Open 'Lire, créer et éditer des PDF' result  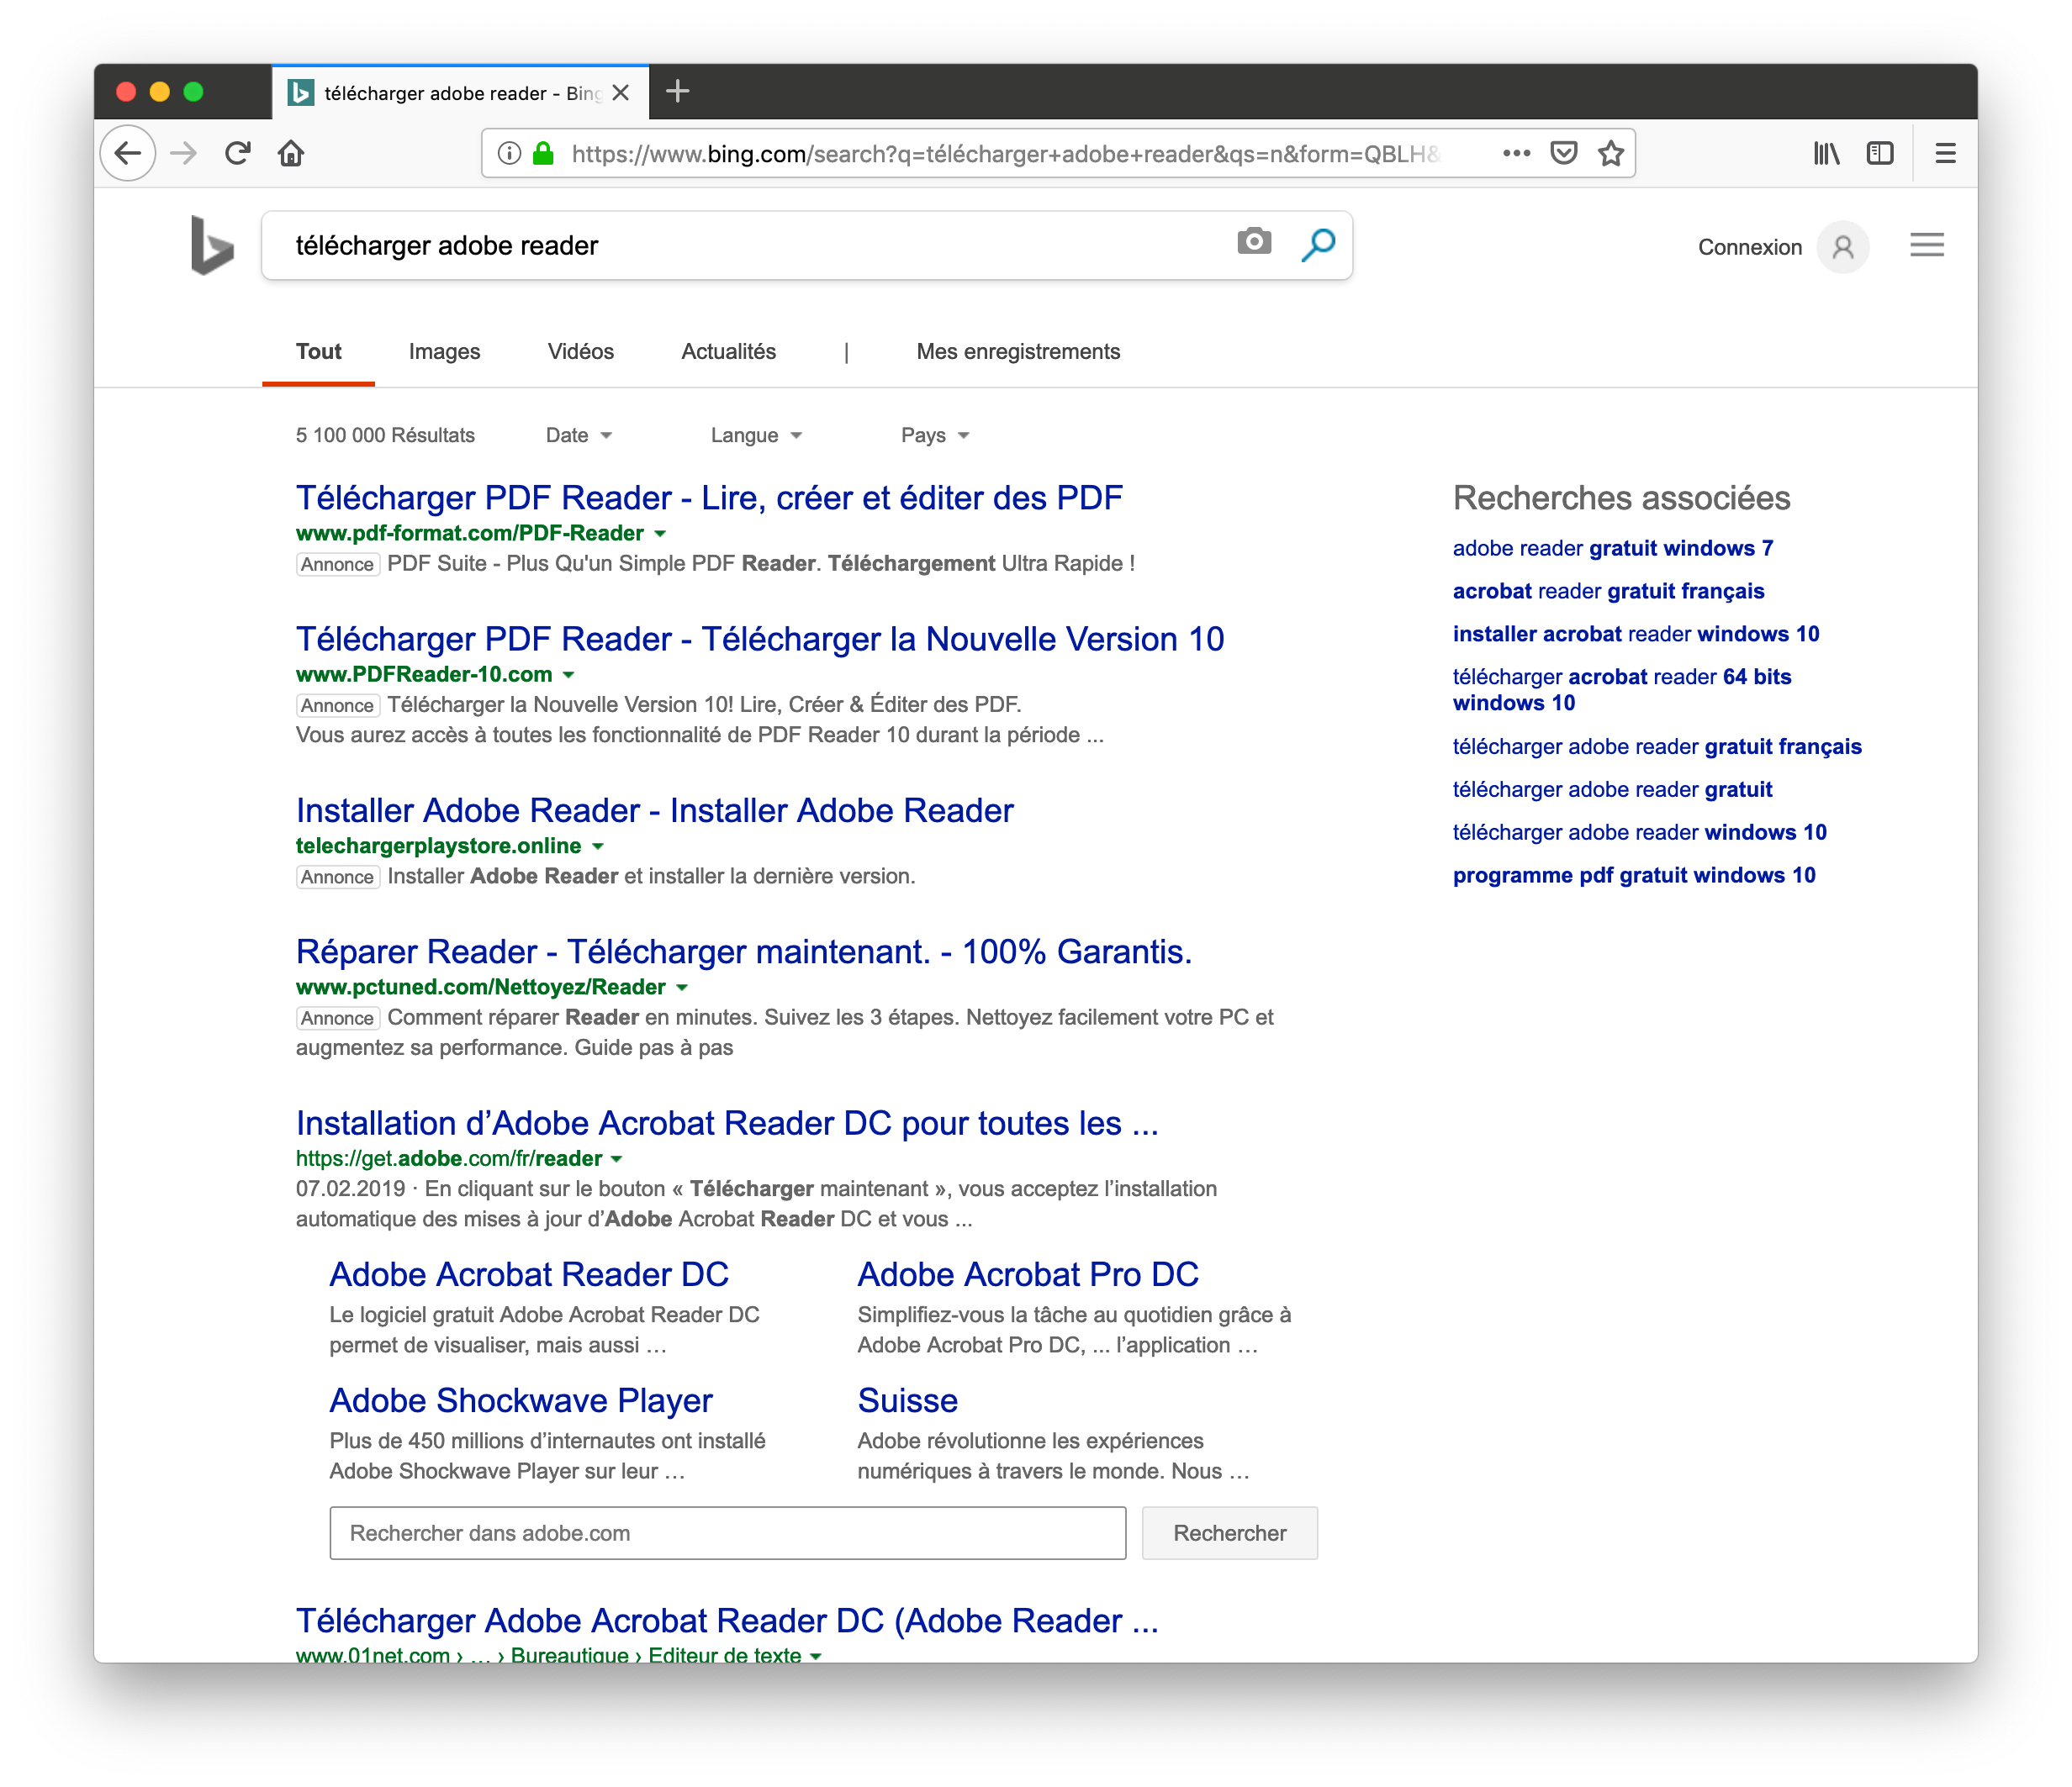pyautogui.click(x=709, y=498)
